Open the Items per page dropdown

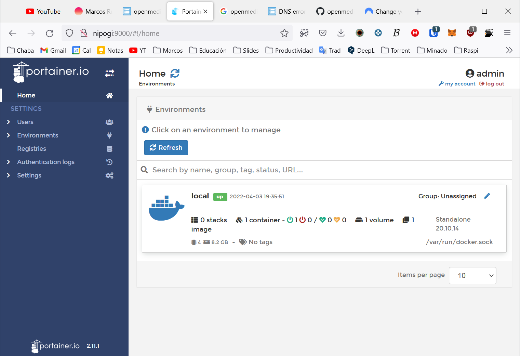click(x=472, y=276)
